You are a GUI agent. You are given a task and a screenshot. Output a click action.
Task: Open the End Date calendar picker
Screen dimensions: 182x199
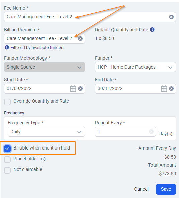pyautogui.click(x=164, y=88)
